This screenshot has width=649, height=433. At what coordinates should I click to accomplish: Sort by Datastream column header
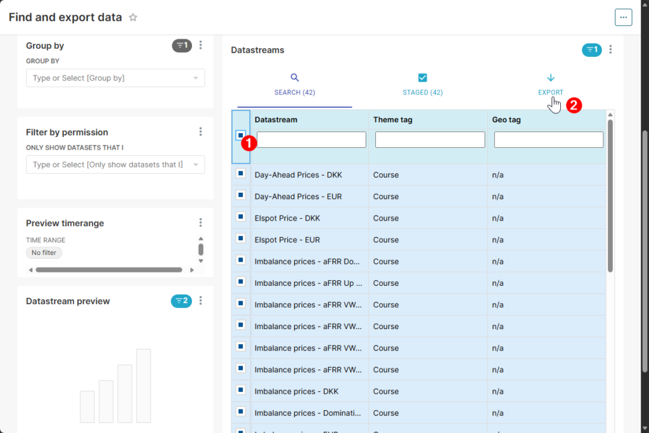click(x=276, y=120)
